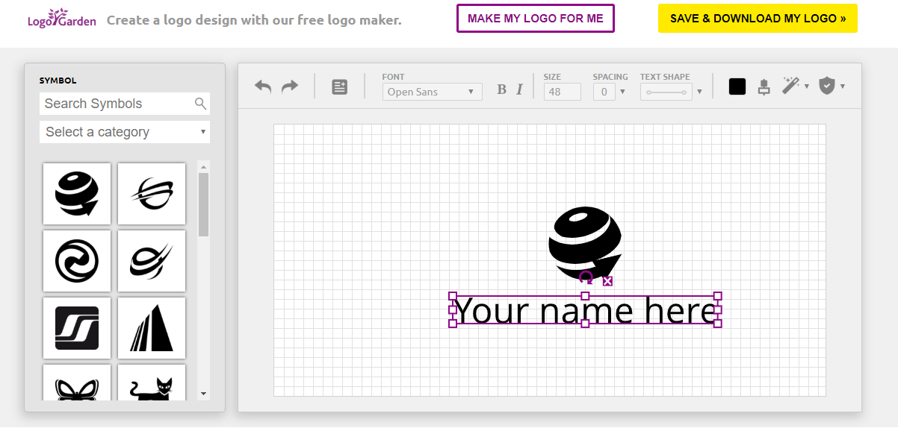Click the text shape slider preview
The height and width of the screenshot is (428, 898).
[666, 92]
